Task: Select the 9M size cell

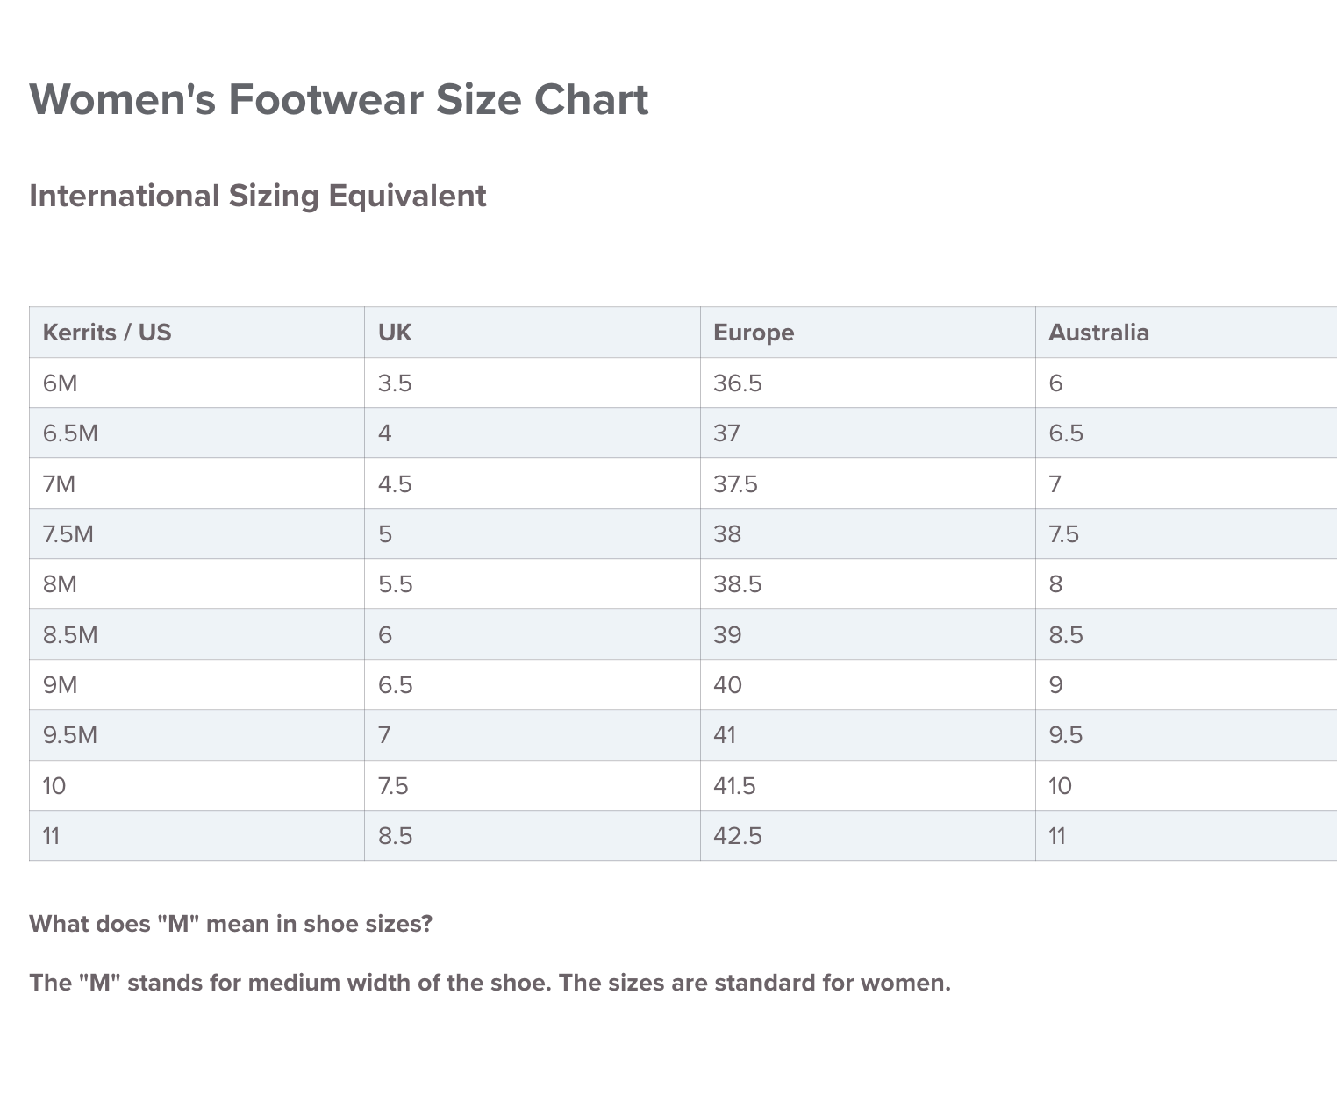Action: [x=61, y=685]
